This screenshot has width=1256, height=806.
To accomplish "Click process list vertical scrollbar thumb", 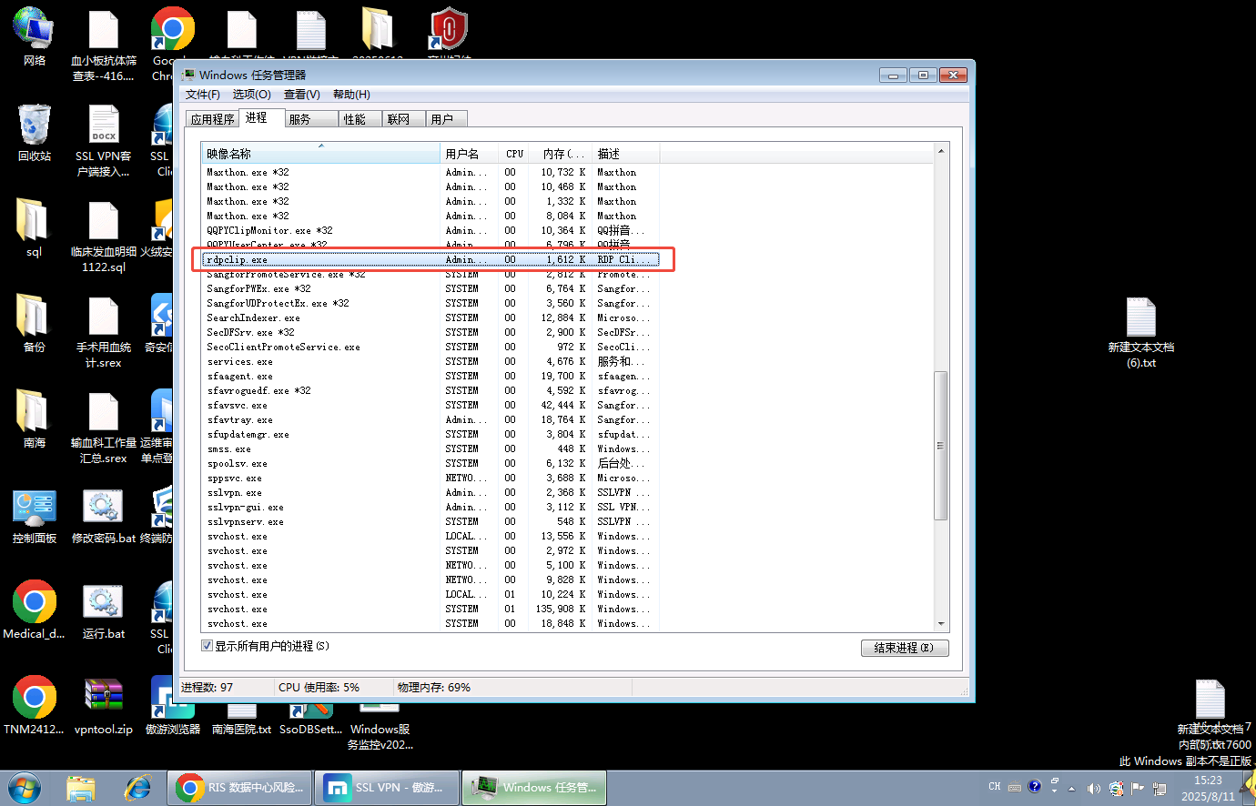I will 941,445.
